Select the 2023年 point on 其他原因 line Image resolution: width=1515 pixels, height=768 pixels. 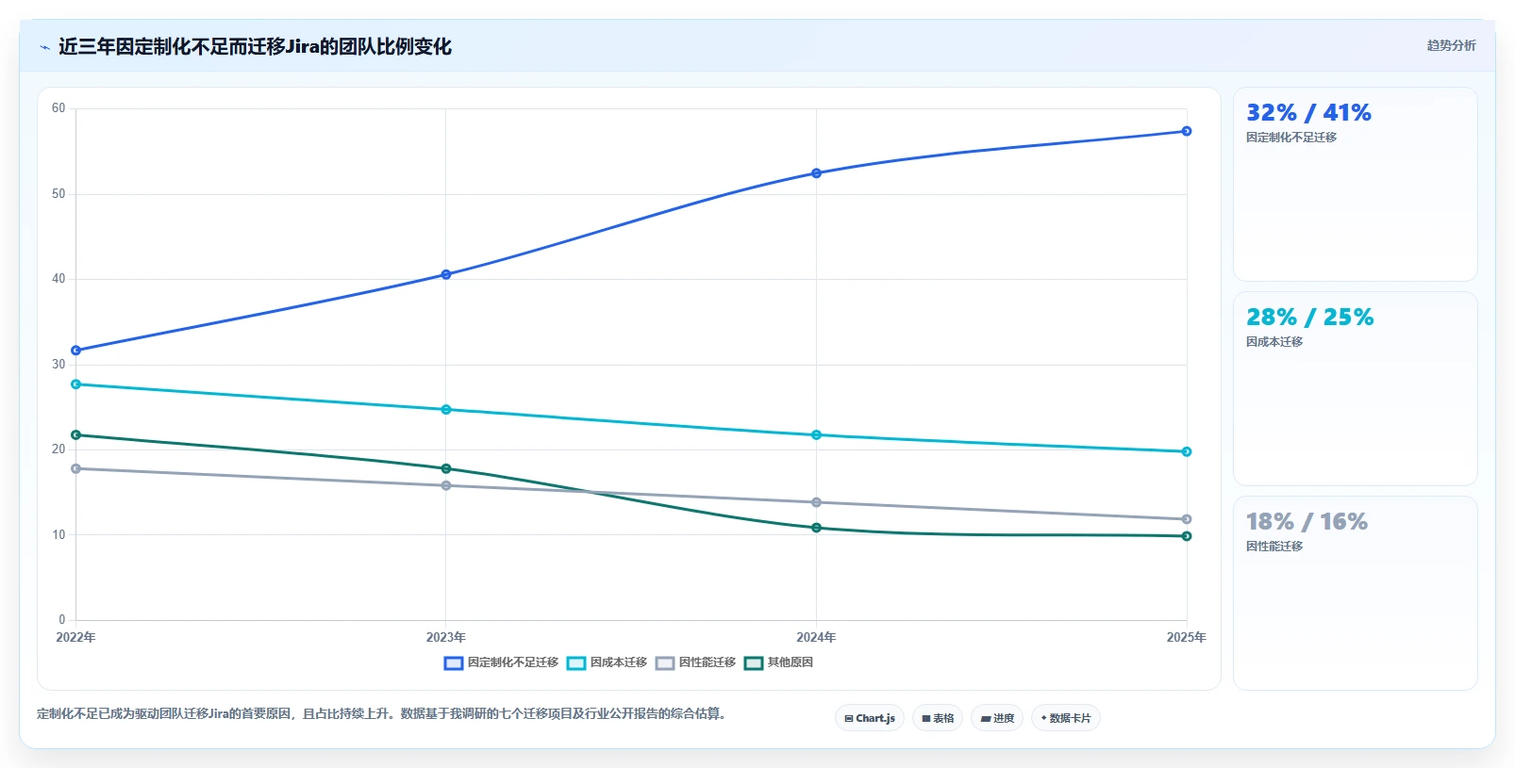click(446, 469)
